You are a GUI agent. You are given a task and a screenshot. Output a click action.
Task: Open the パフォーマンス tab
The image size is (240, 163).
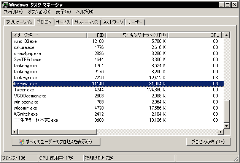click(86, 22)
